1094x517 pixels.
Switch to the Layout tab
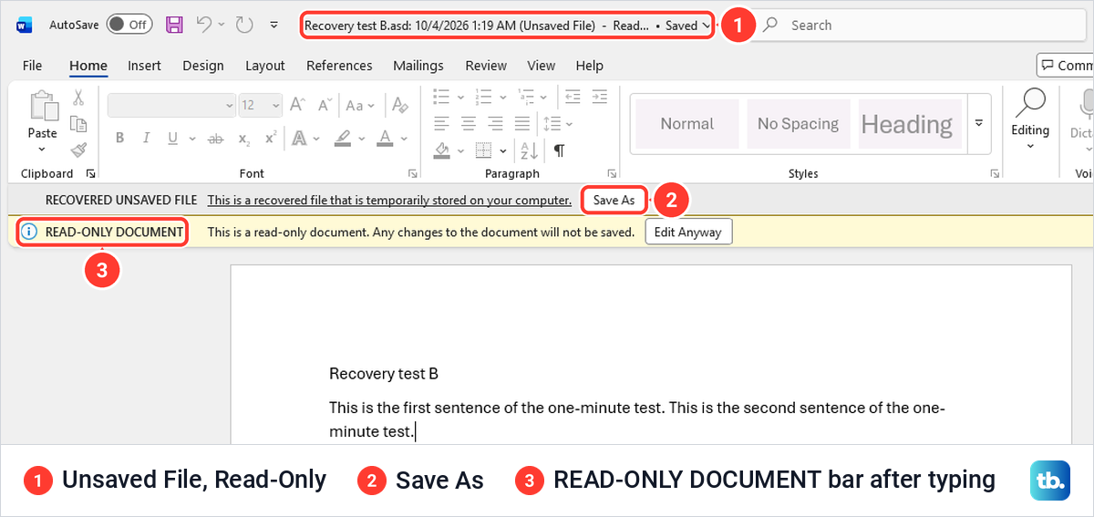pos(265,66)
